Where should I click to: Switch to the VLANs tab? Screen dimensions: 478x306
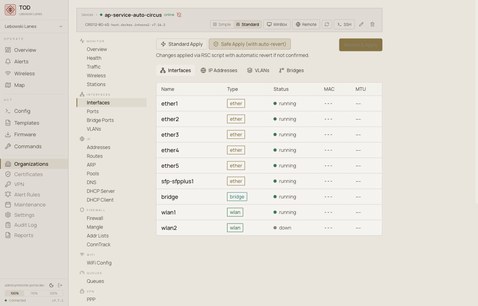258,70
